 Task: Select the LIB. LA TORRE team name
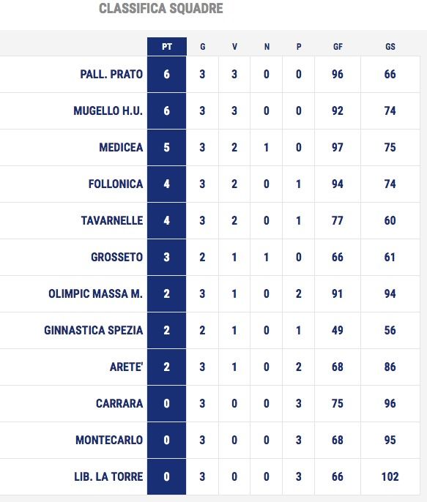[x=108, y=476]
